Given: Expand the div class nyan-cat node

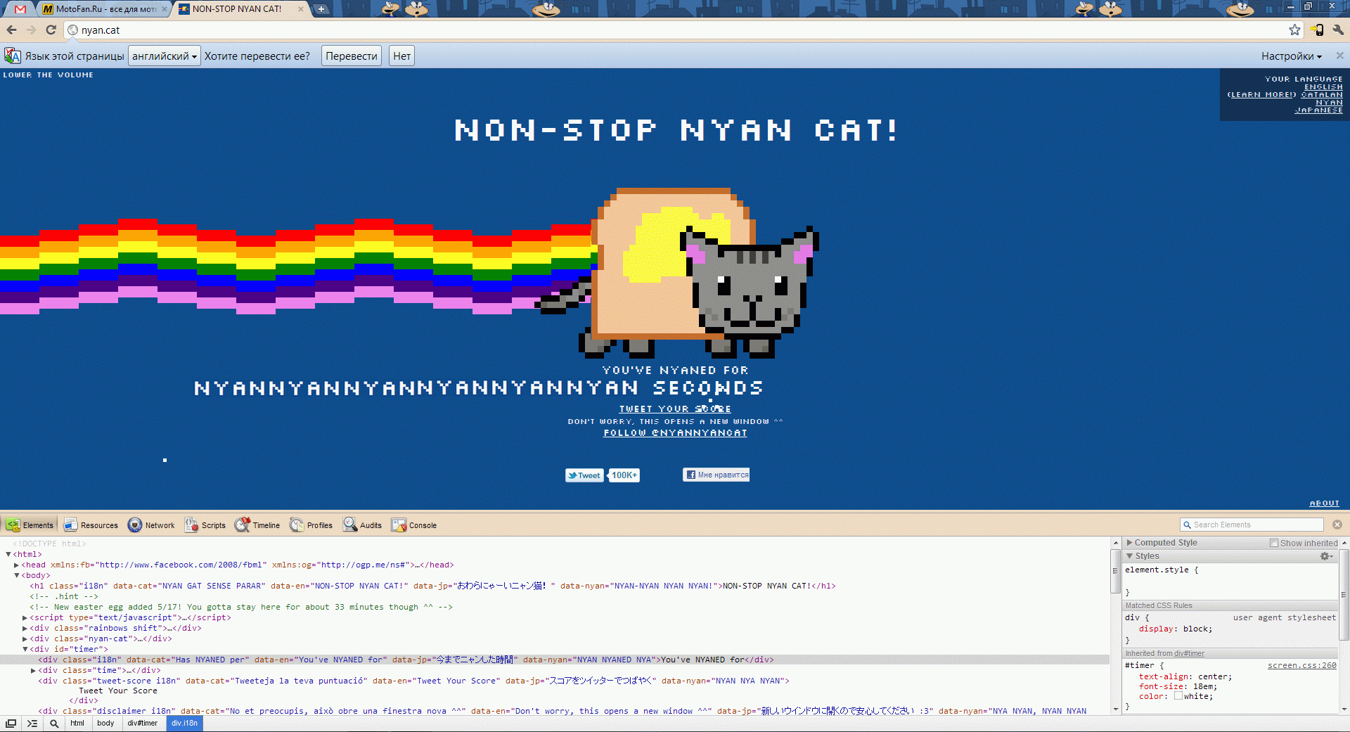Looking at the screenshot, I should tap(25, 638).
